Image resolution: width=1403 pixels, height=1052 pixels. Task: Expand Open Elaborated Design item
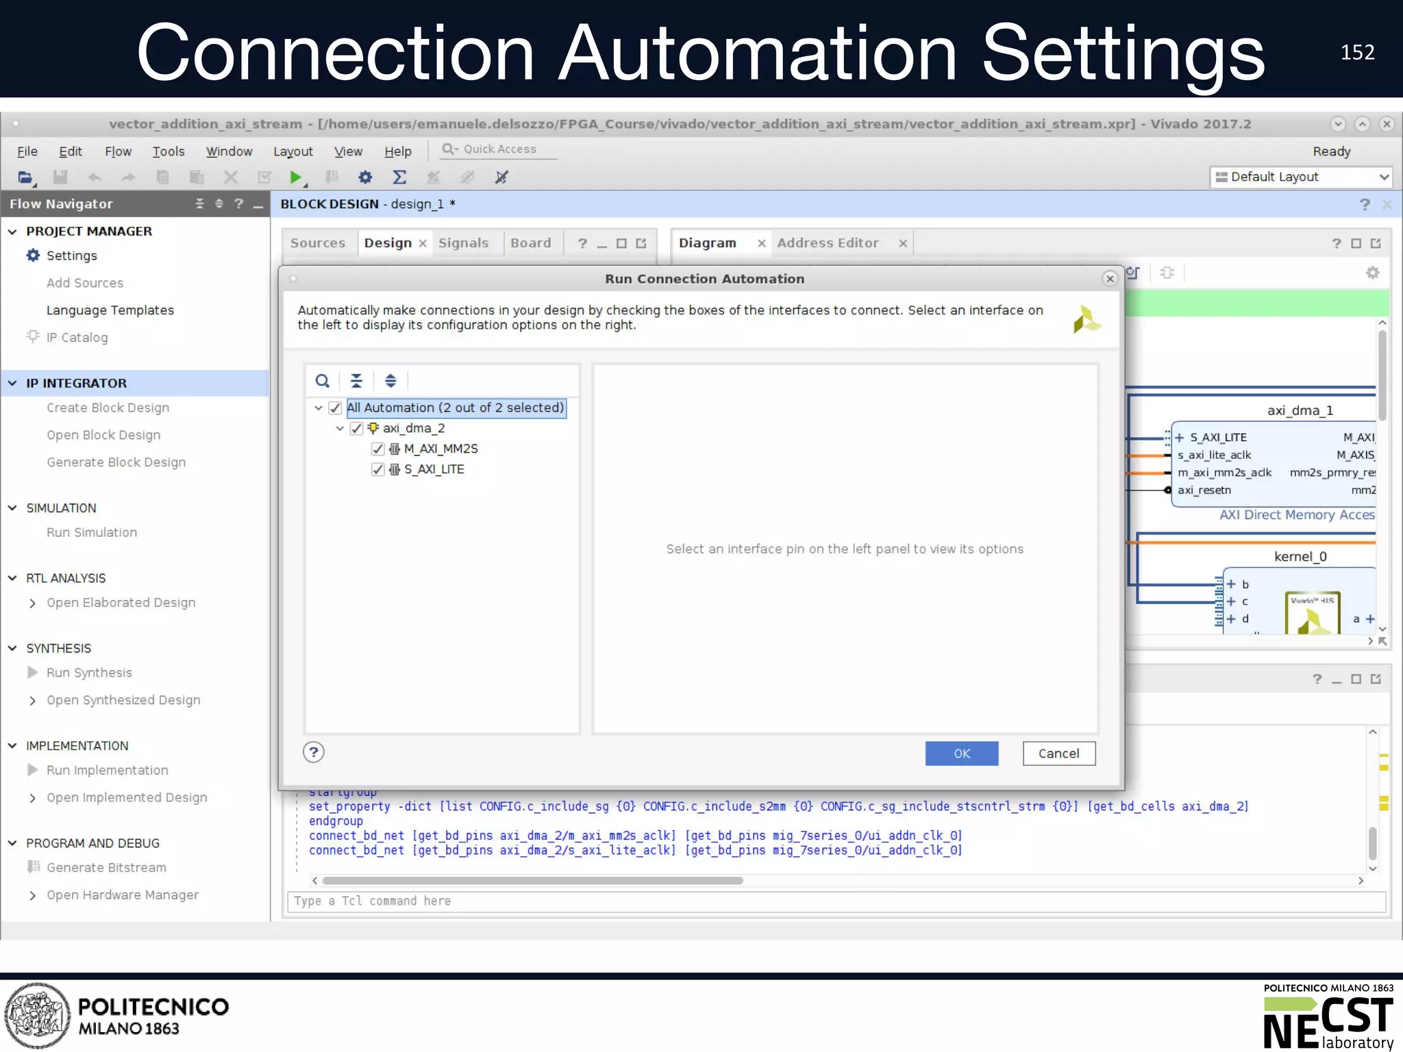click(x=32, y=603)
